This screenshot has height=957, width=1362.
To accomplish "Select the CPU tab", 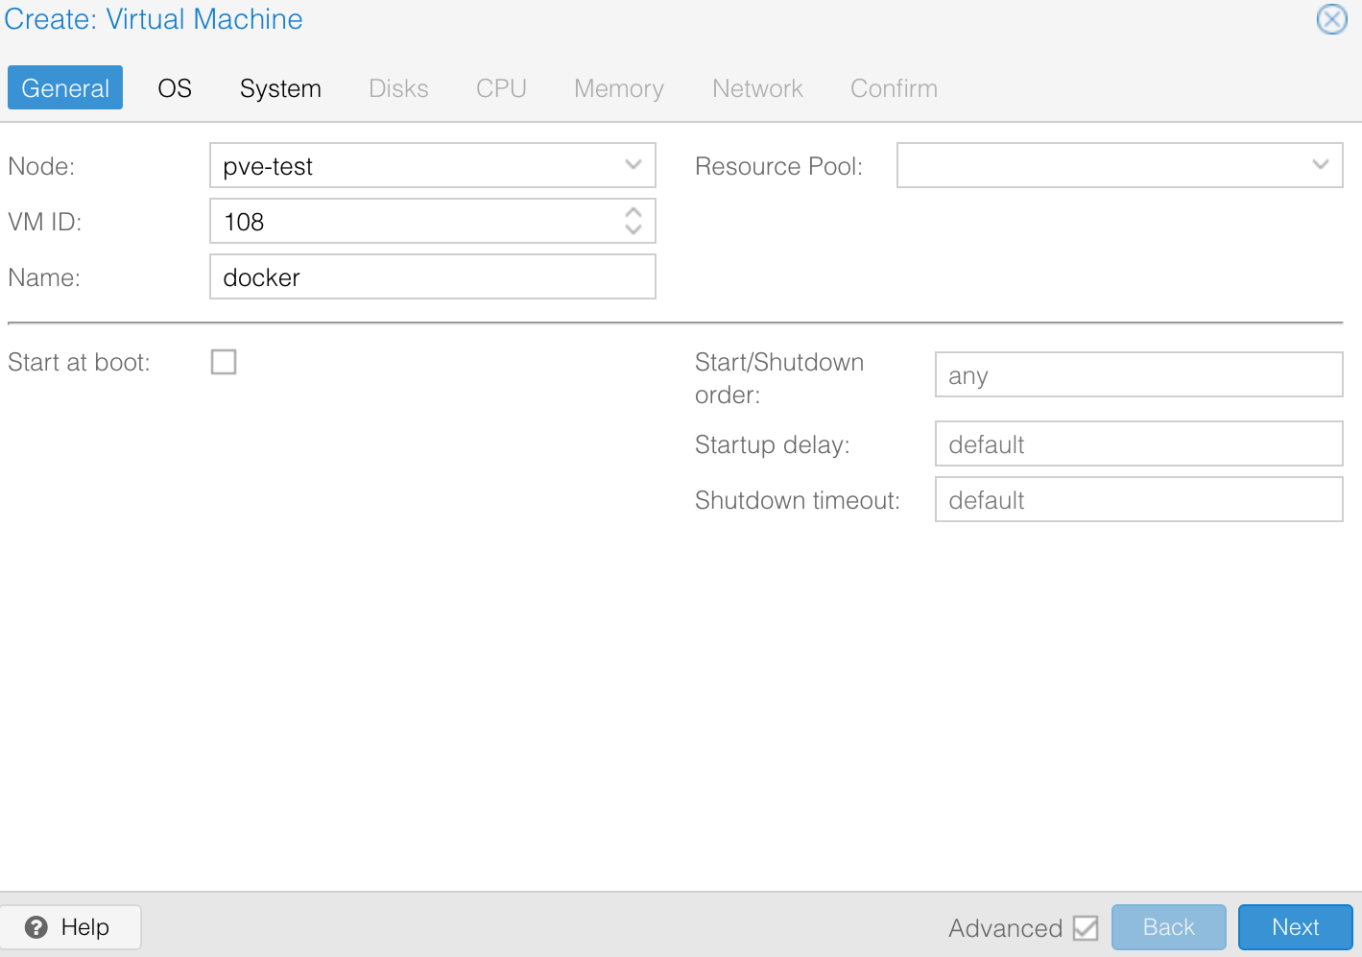I will [x=500, y=87].
